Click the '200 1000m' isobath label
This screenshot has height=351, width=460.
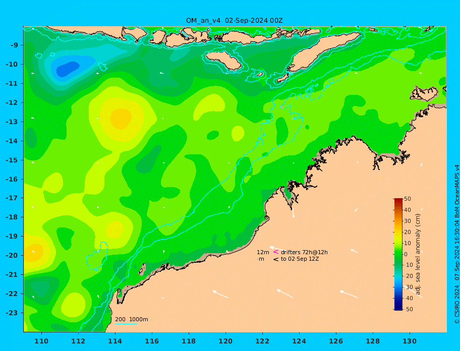(132, 319)
